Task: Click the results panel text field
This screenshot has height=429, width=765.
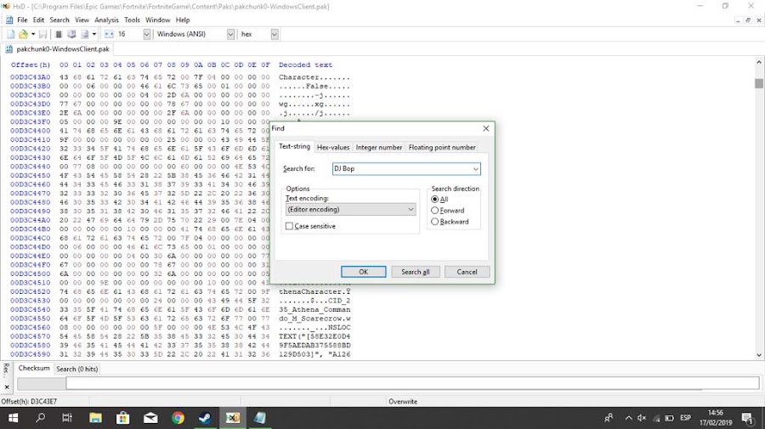Action: click(412, 384)
